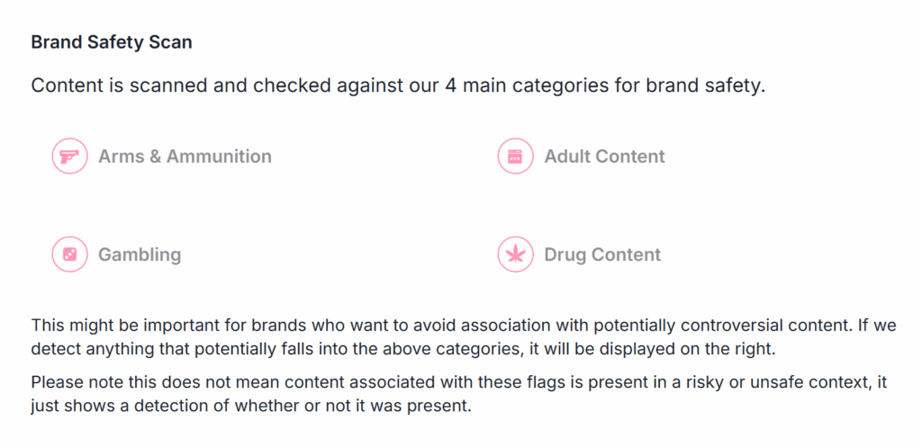Click the cannabis leaf Drug Content icon
Screen dimensions: 922x447
pyautogui.click(x=515, y=255)
